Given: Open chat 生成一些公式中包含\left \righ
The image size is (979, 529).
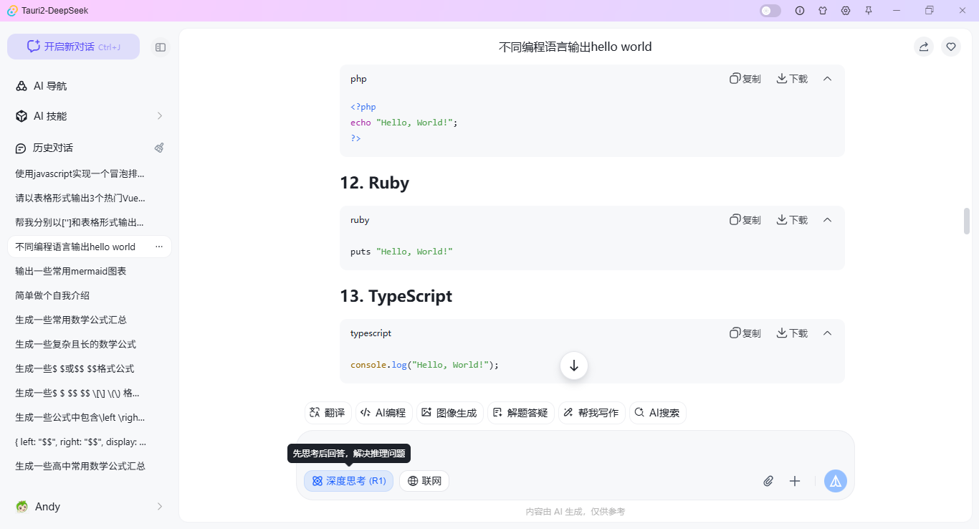Looking at the screenshot, I should point(90,417).
